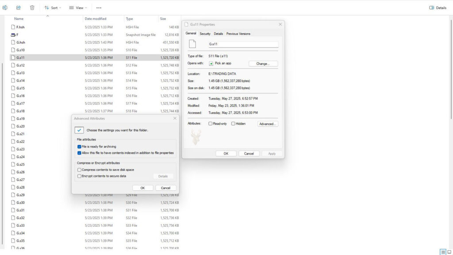Select the F snapshot image file icon
The image size is (453, 255).
pyautogui.click(x=13, y=35)
